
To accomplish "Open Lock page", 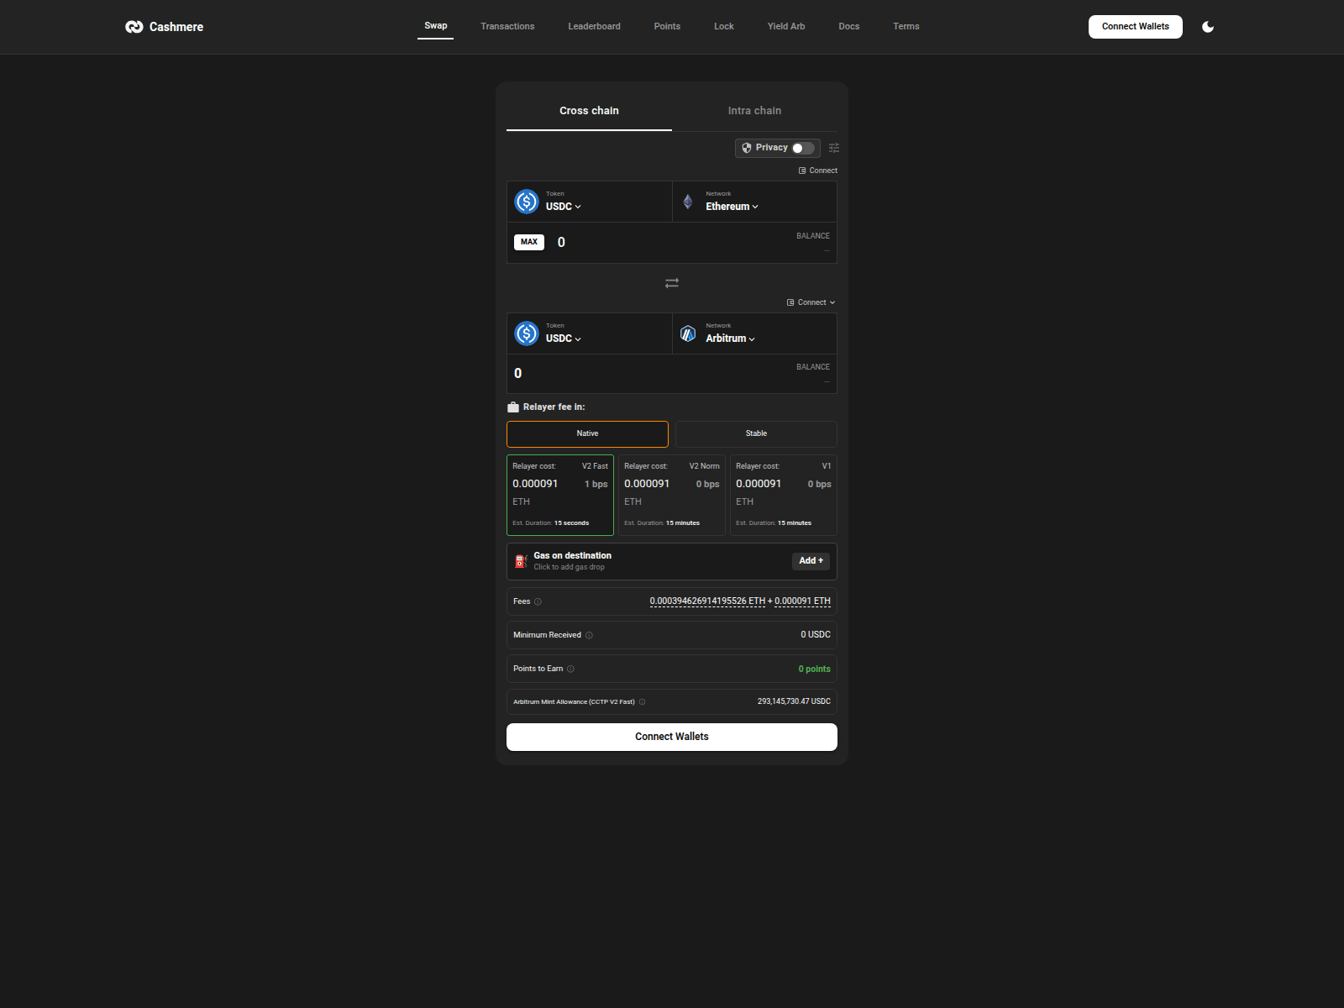I will pyautogui.click(x=724, y=27).
